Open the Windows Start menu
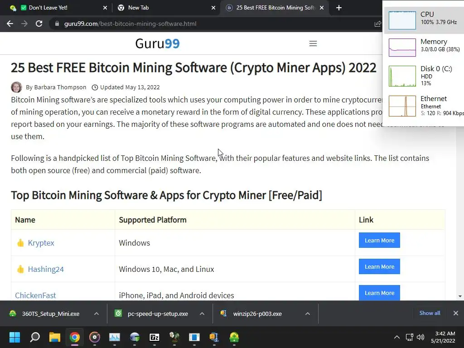The image size is (464, 348). coord(14,337)
